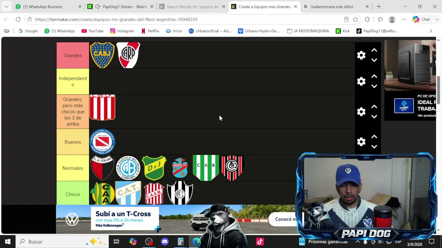Click the Normales tier label
The height and width of the screenshot is (248, 442).
coord(73,168)
